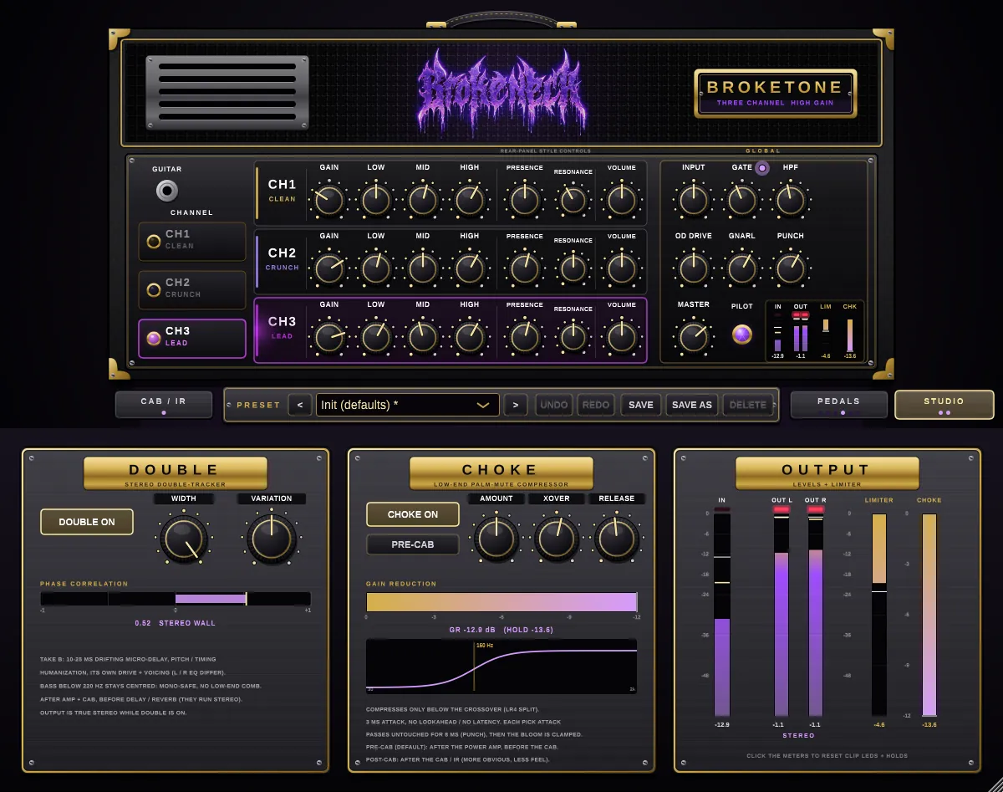
Task: Click the CH3 Gain knob
Action: 329,338
